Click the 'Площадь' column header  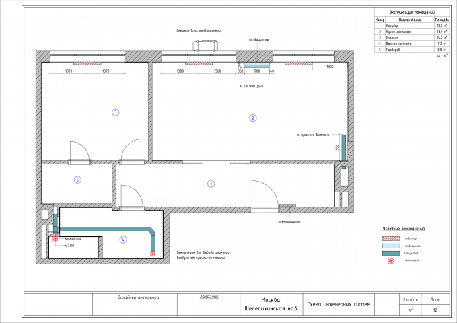pos(442,20)
